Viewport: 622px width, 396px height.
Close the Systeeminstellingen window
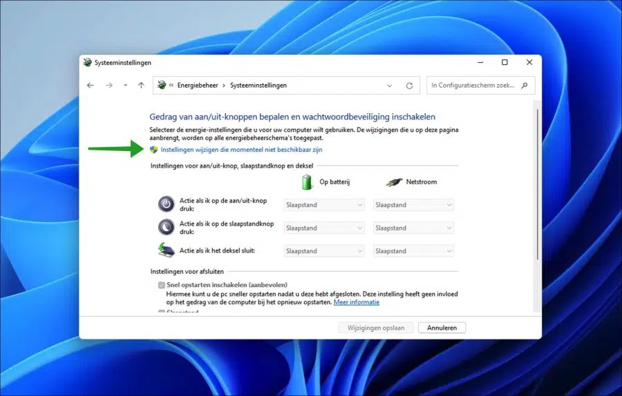pos(529,63)
